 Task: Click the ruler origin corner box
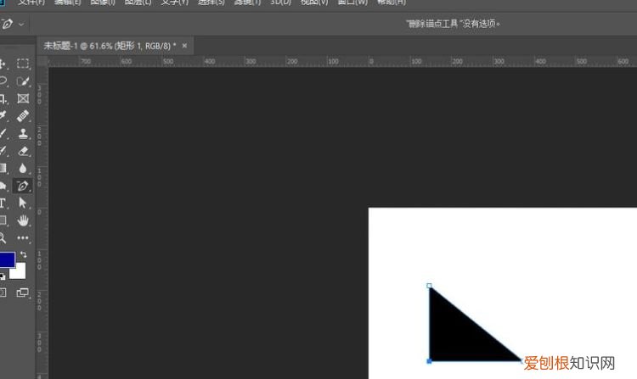(42, 62)
